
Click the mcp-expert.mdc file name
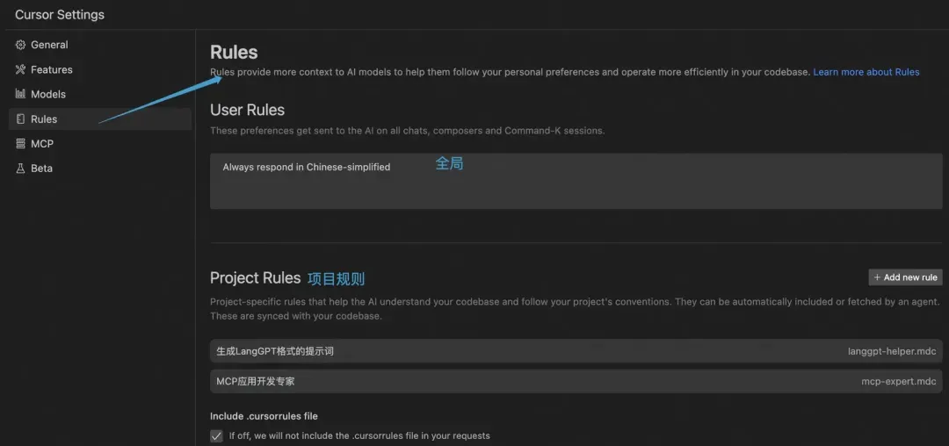point(899,381)
